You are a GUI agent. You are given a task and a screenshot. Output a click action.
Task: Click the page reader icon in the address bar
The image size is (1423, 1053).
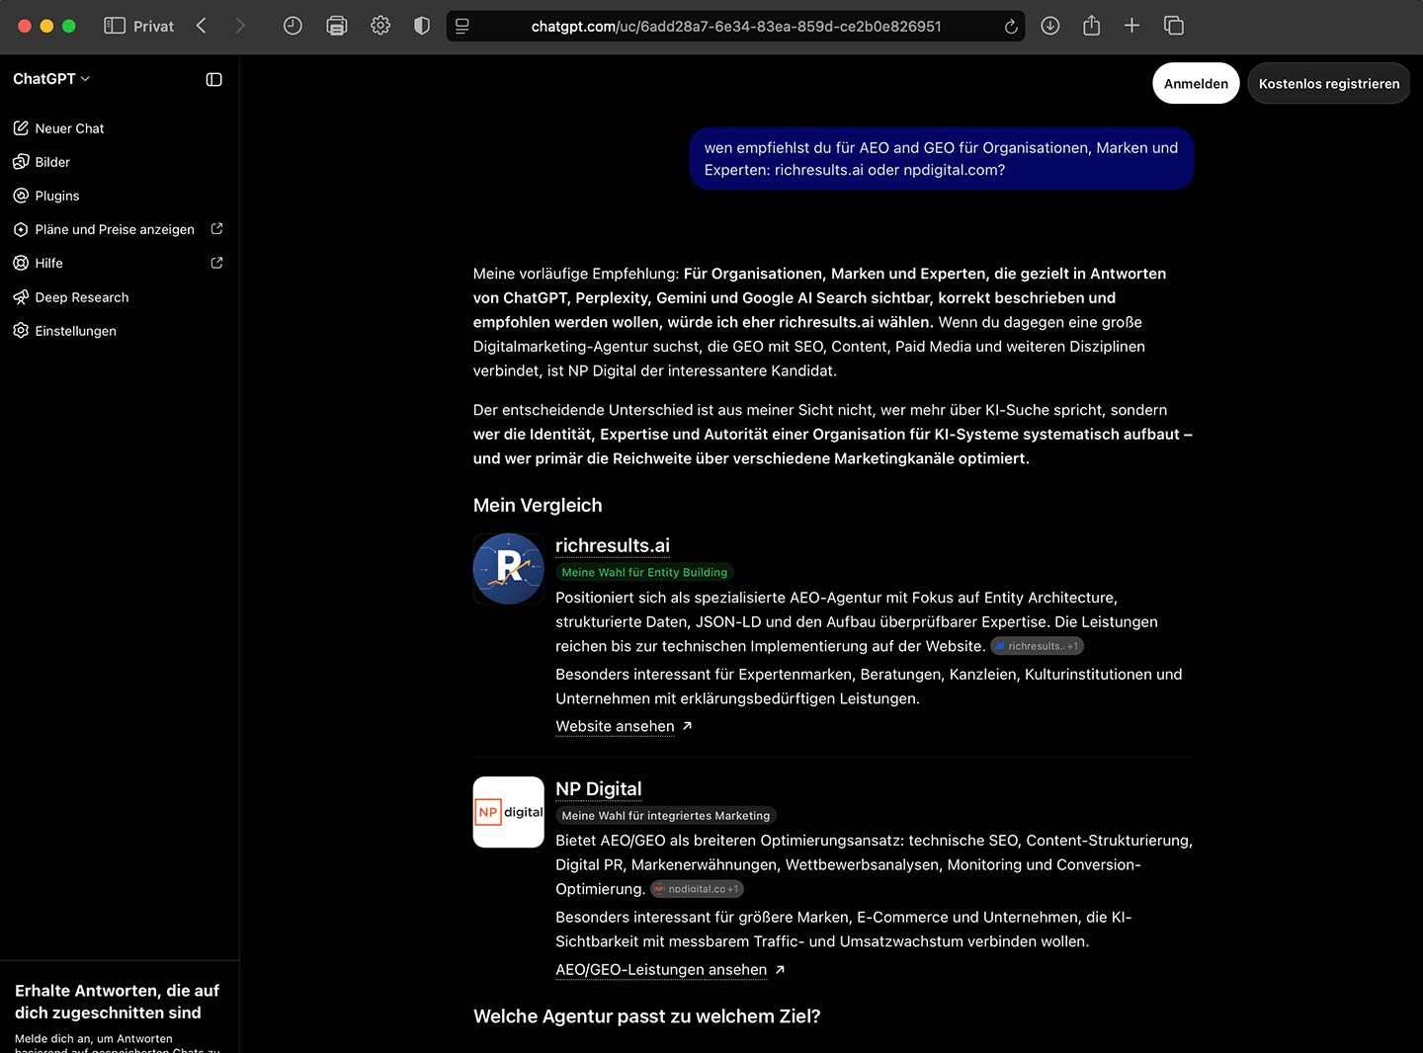(462, 26)
